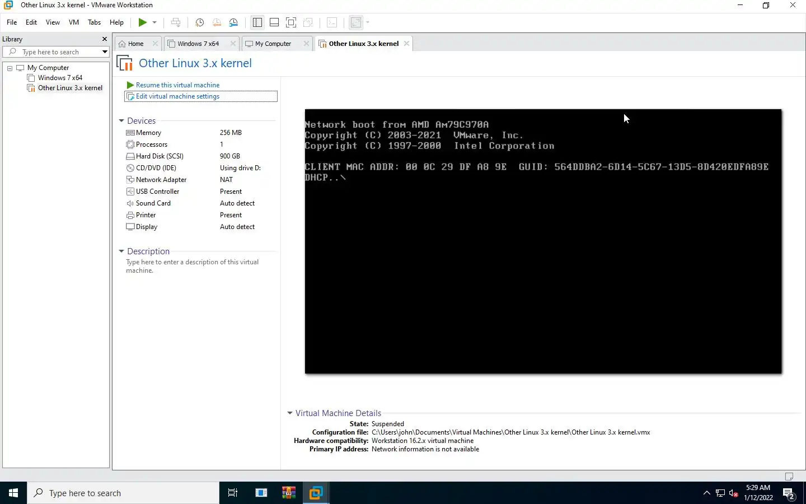Click the stretch guest display icon
806x504 pixels.
point(356,22)
